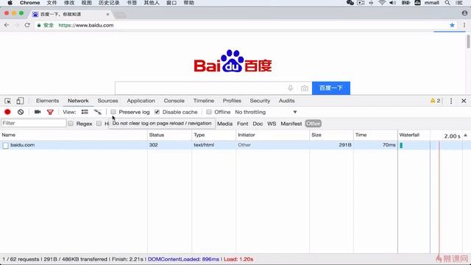Click the Chrome menu in menu bar

tap(29, 3)
